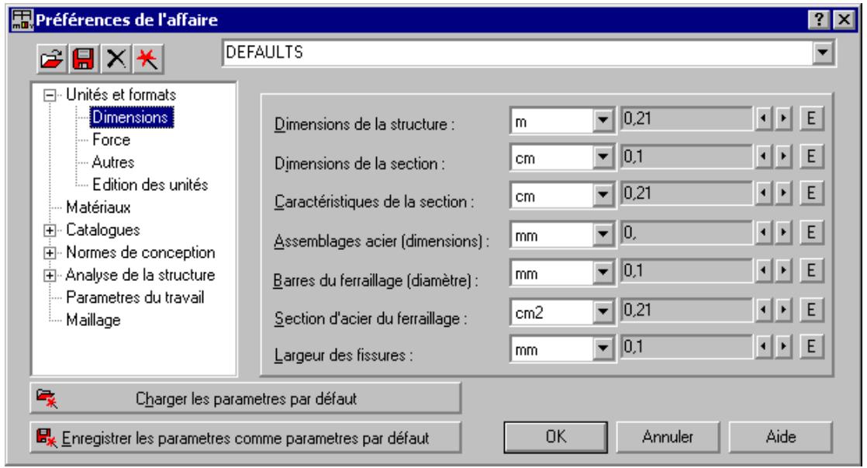Expand the Normes de conception node
Screen dimensions: 867x468
[50, 253]
